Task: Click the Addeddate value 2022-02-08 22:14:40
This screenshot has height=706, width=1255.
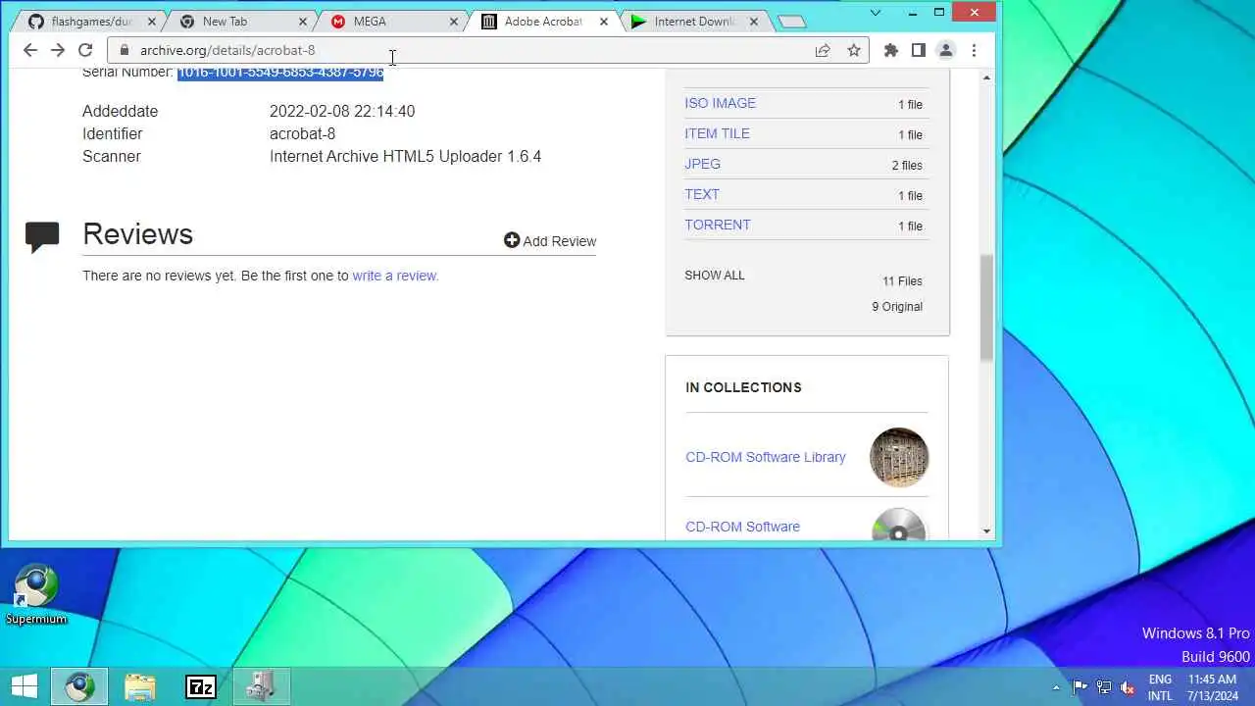Action: [x=342, y=111]
